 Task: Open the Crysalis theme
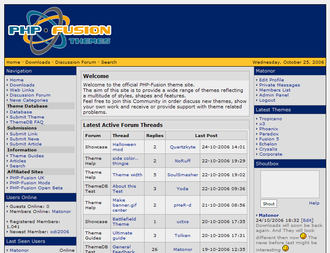[268, 149]
